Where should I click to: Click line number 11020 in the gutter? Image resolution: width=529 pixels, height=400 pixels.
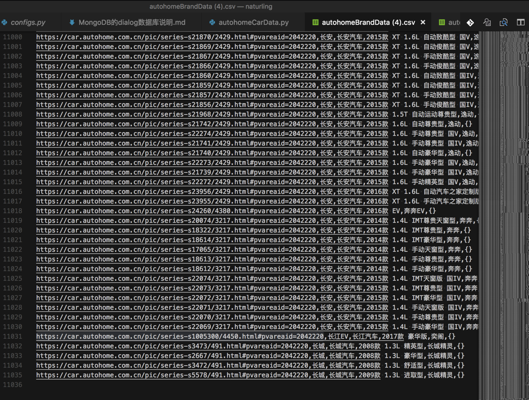tap(12, 230)
